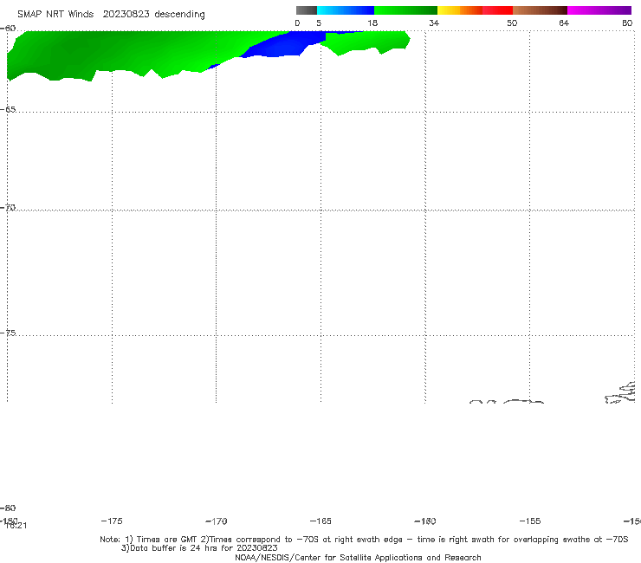Click the '18' colorbar scale label
Image resolution: width=641 pixels, height=563 pixels.
pos(372,23)
